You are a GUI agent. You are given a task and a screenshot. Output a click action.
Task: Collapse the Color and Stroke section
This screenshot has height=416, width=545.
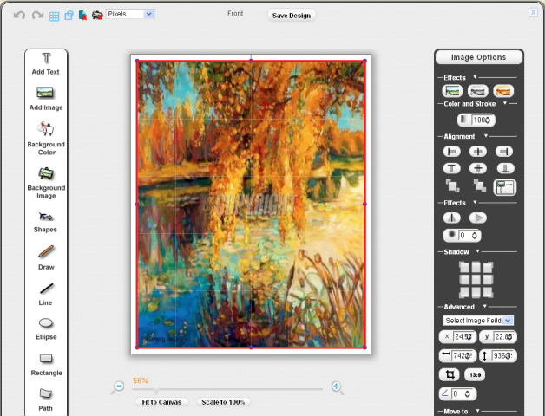point(505,103)
